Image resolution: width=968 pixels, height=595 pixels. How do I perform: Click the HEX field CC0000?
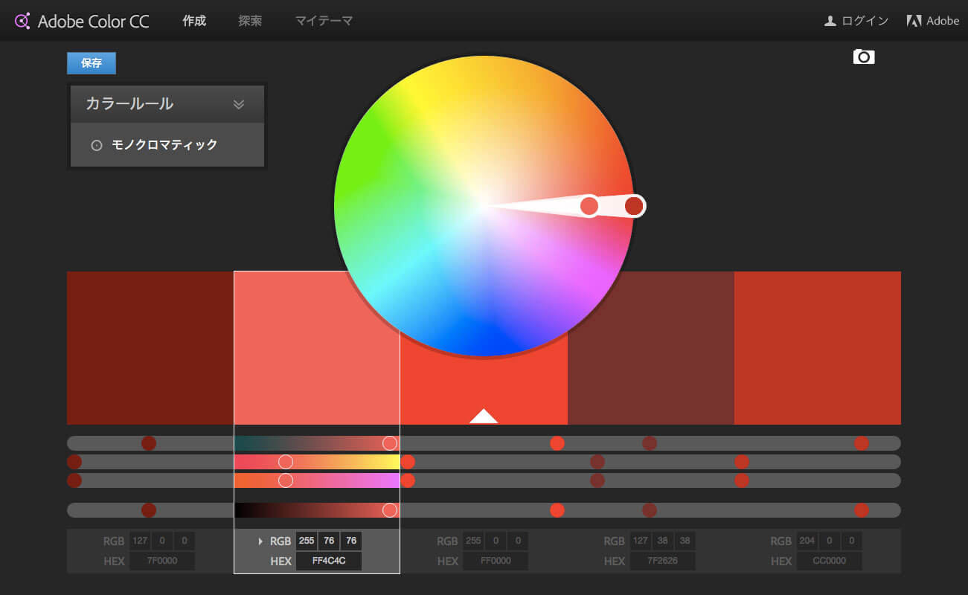[829, 562]
